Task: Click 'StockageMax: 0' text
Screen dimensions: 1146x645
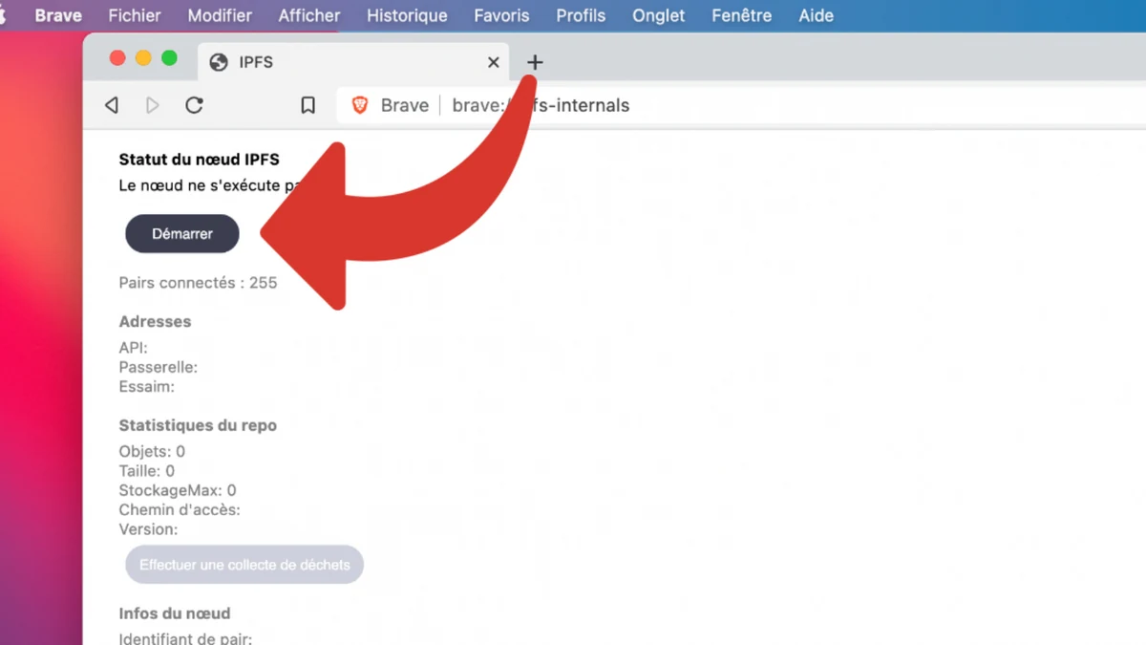Action: point(177,490)
